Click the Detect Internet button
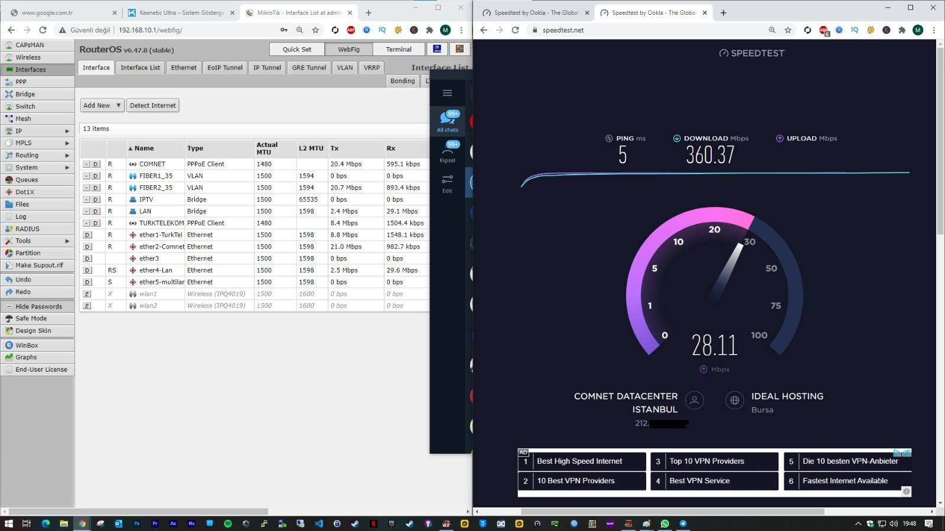This screenshot has height=531, width=945. 153,106
